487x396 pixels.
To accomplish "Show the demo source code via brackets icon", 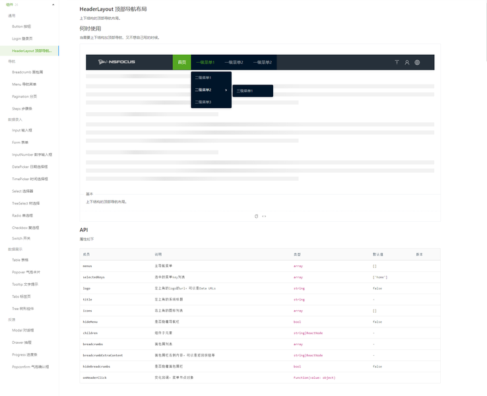I will [x=264, y=216].
